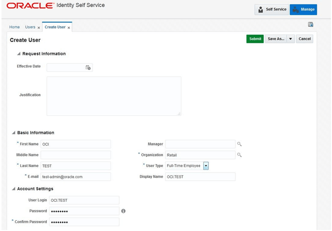
Task: Click the page icon below Manage
Action: tap(311, 25)
